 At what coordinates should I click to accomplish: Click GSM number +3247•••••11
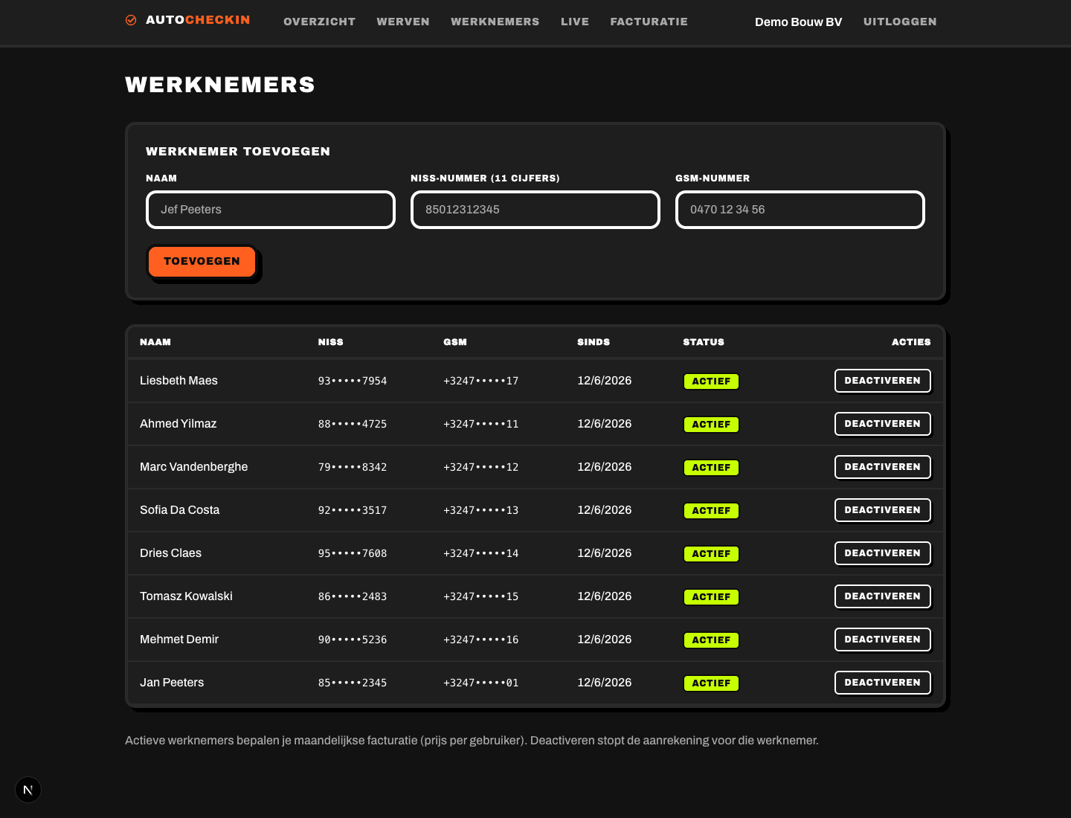[x=481, y=424]
